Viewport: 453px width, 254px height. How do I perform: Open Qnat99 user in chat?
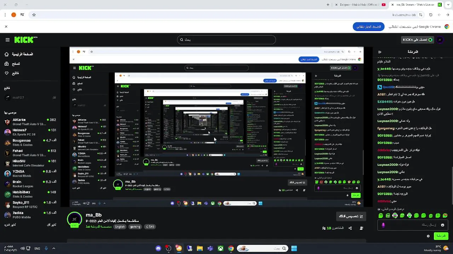click(x=389, y=87)
